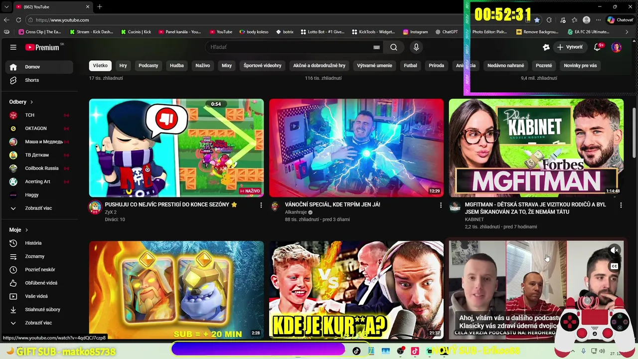This screenshot has height=359, width=638.
Task: Open MGFITMAN Kabinet podcast thumbnail
Action: (x=536, y=148)
